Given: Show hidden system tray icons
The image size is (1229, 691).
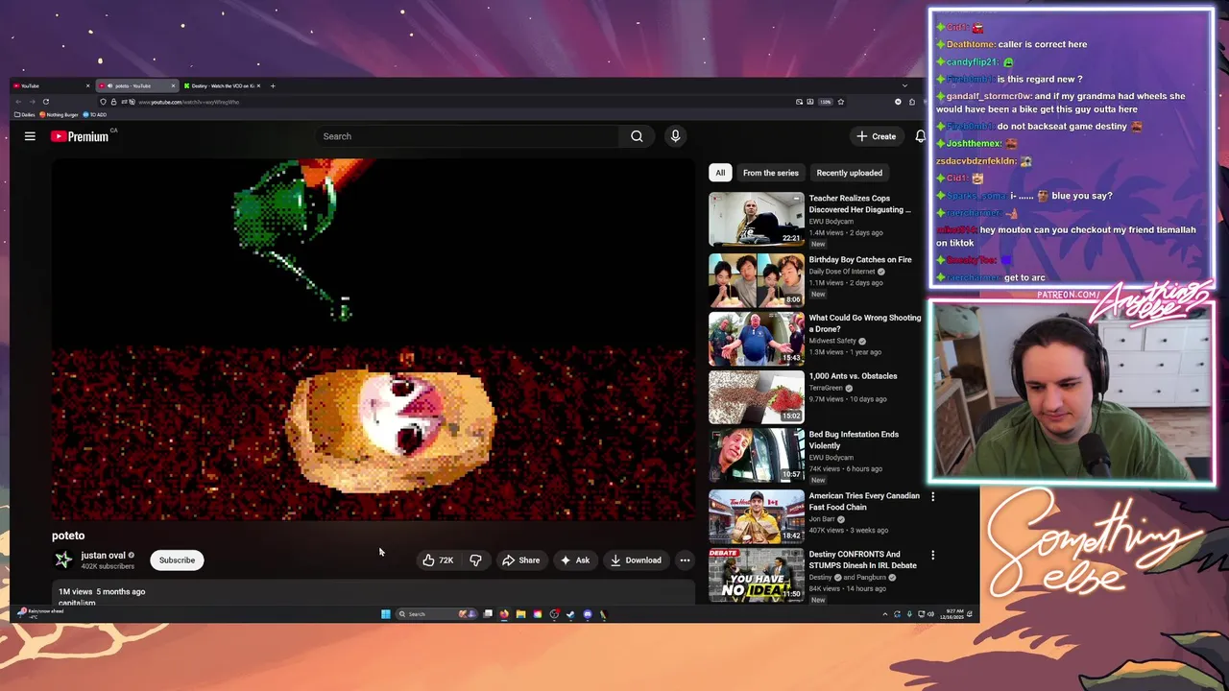Looking at the screenshot, I should (884, 614).
